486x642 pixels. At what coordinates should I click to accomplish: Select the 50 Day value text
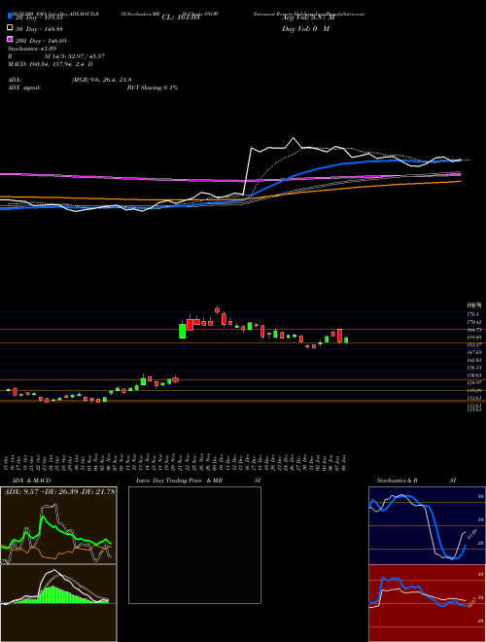coord(39,29)
